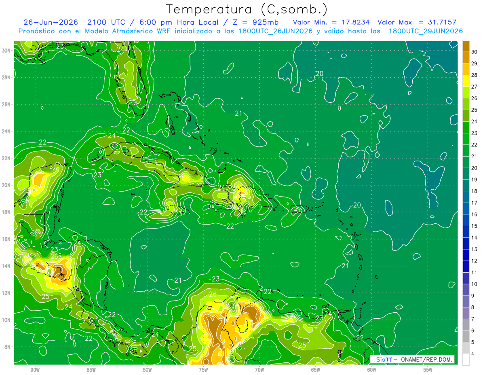Click the 20N latitude axis label
Viewport: 485px width, 375px height.
[x=6, y=185]
